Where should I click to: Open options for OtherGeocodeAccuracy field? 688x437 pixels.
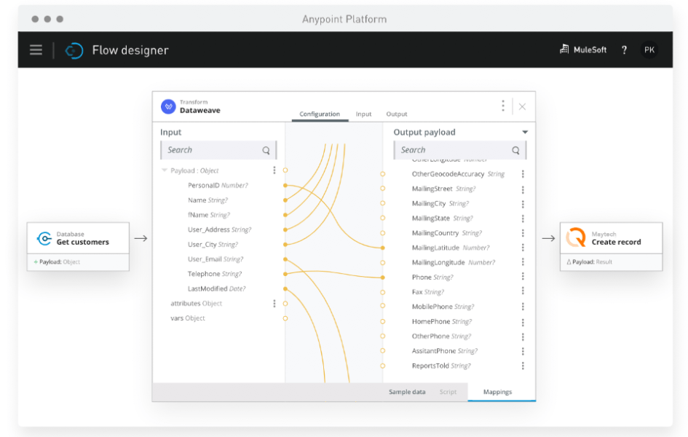[x=523, y=174]
